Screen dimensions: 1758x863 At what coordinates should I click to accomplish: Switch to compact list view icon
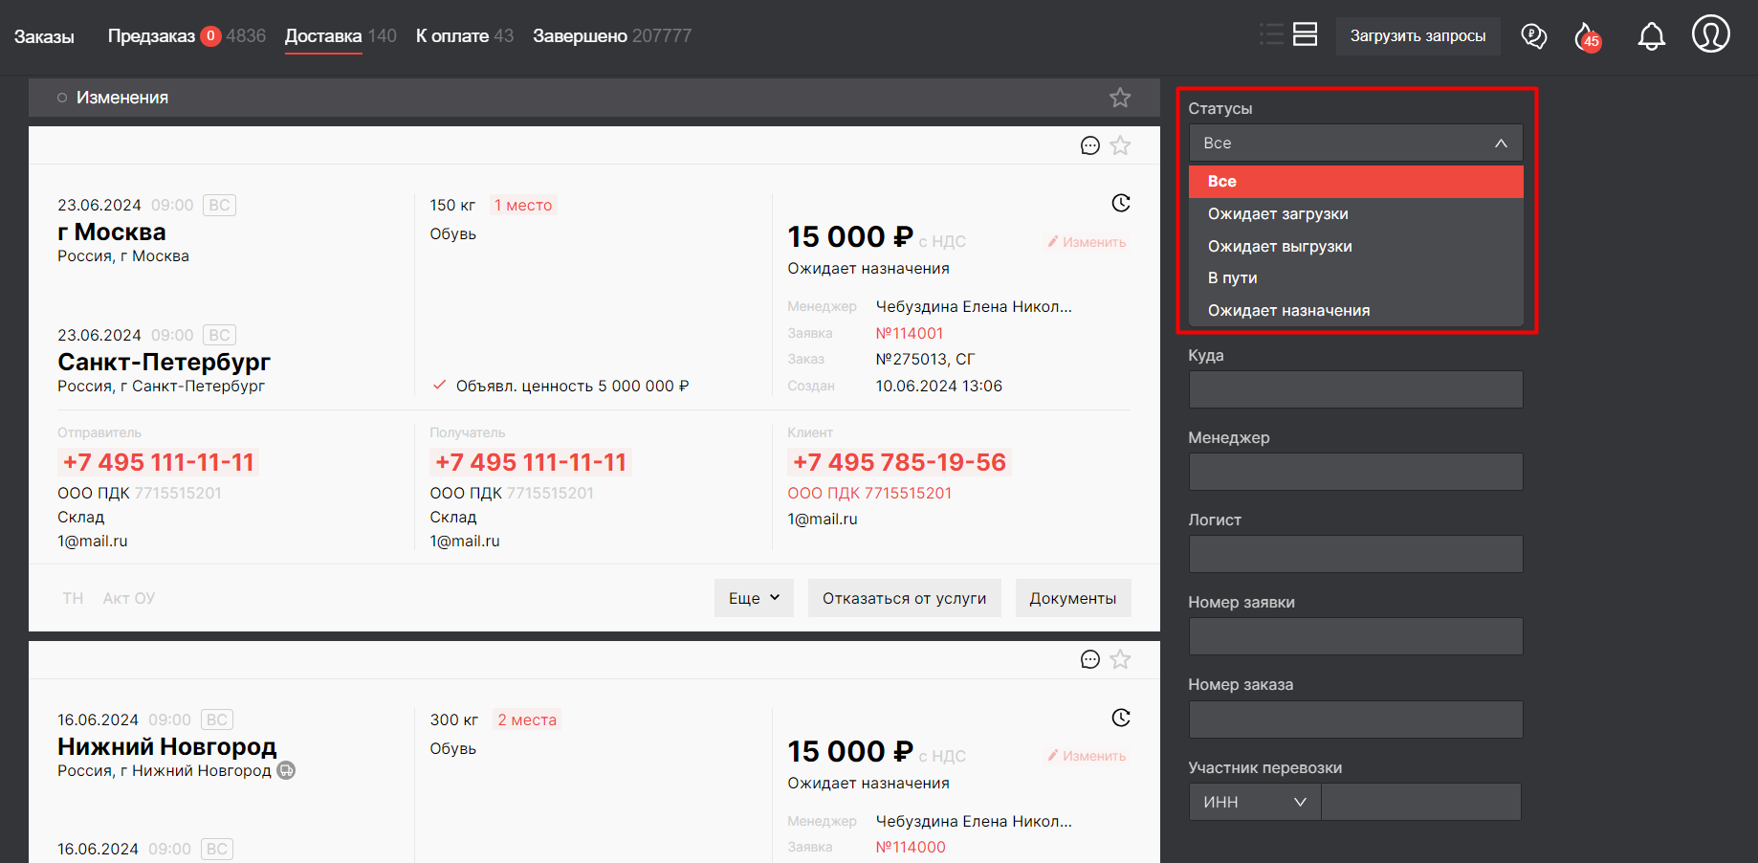coord(1271,35)
